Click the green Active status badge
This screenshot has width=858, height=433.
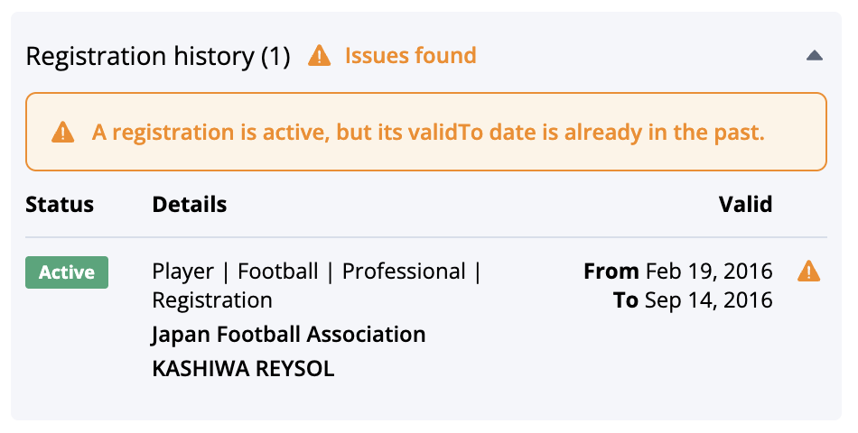pyautogui.click(x=67, y=272)
